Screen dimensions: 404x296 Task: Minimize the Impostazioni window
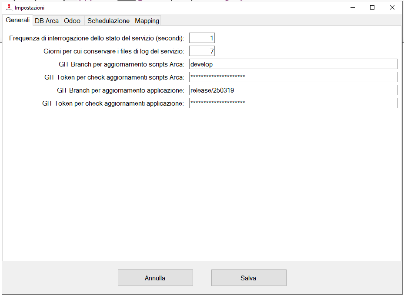[x=352, y=7]
